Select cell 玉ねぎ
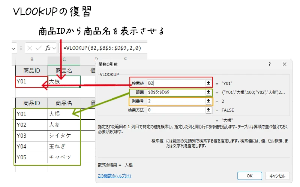 [64, 147]
